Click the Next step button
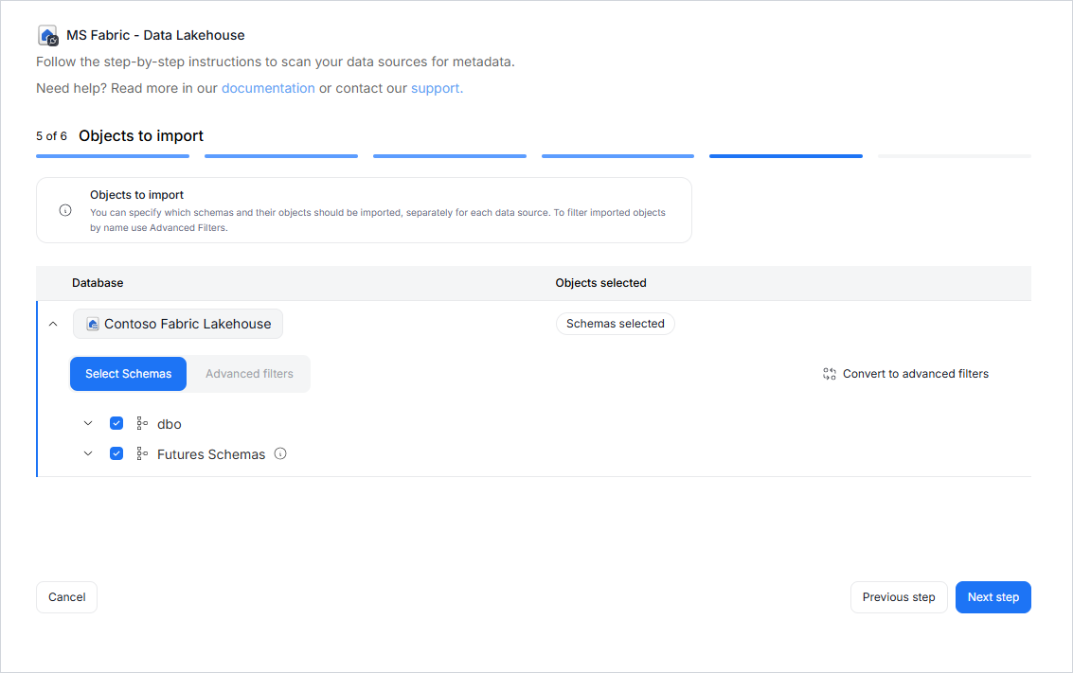 (993, 597)
